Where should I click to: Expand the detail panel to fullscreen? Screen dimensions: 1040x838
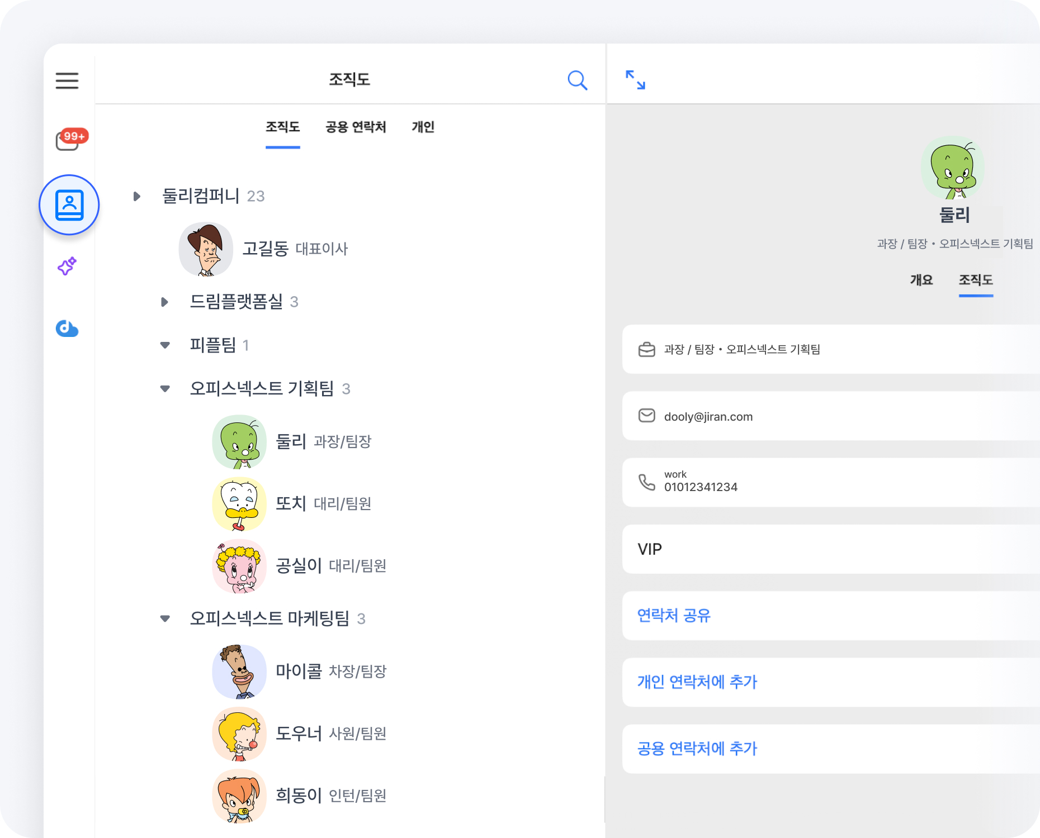(635, 80)
